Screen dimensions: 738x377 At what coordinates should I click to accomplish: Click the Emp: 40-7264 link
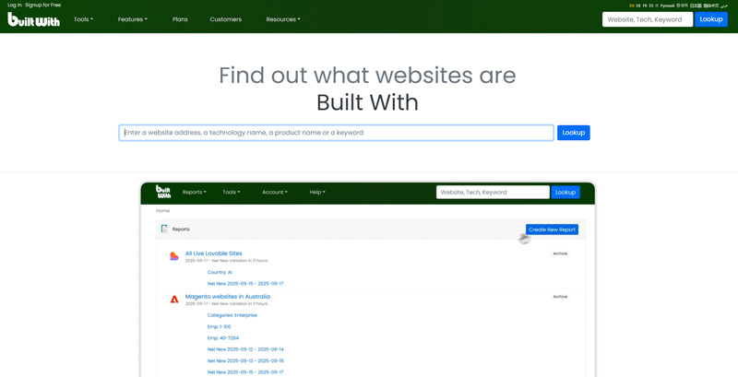[222, 338]
